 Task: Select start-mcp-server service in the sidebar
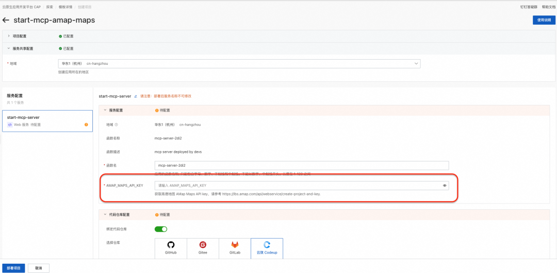pos(47,121)
